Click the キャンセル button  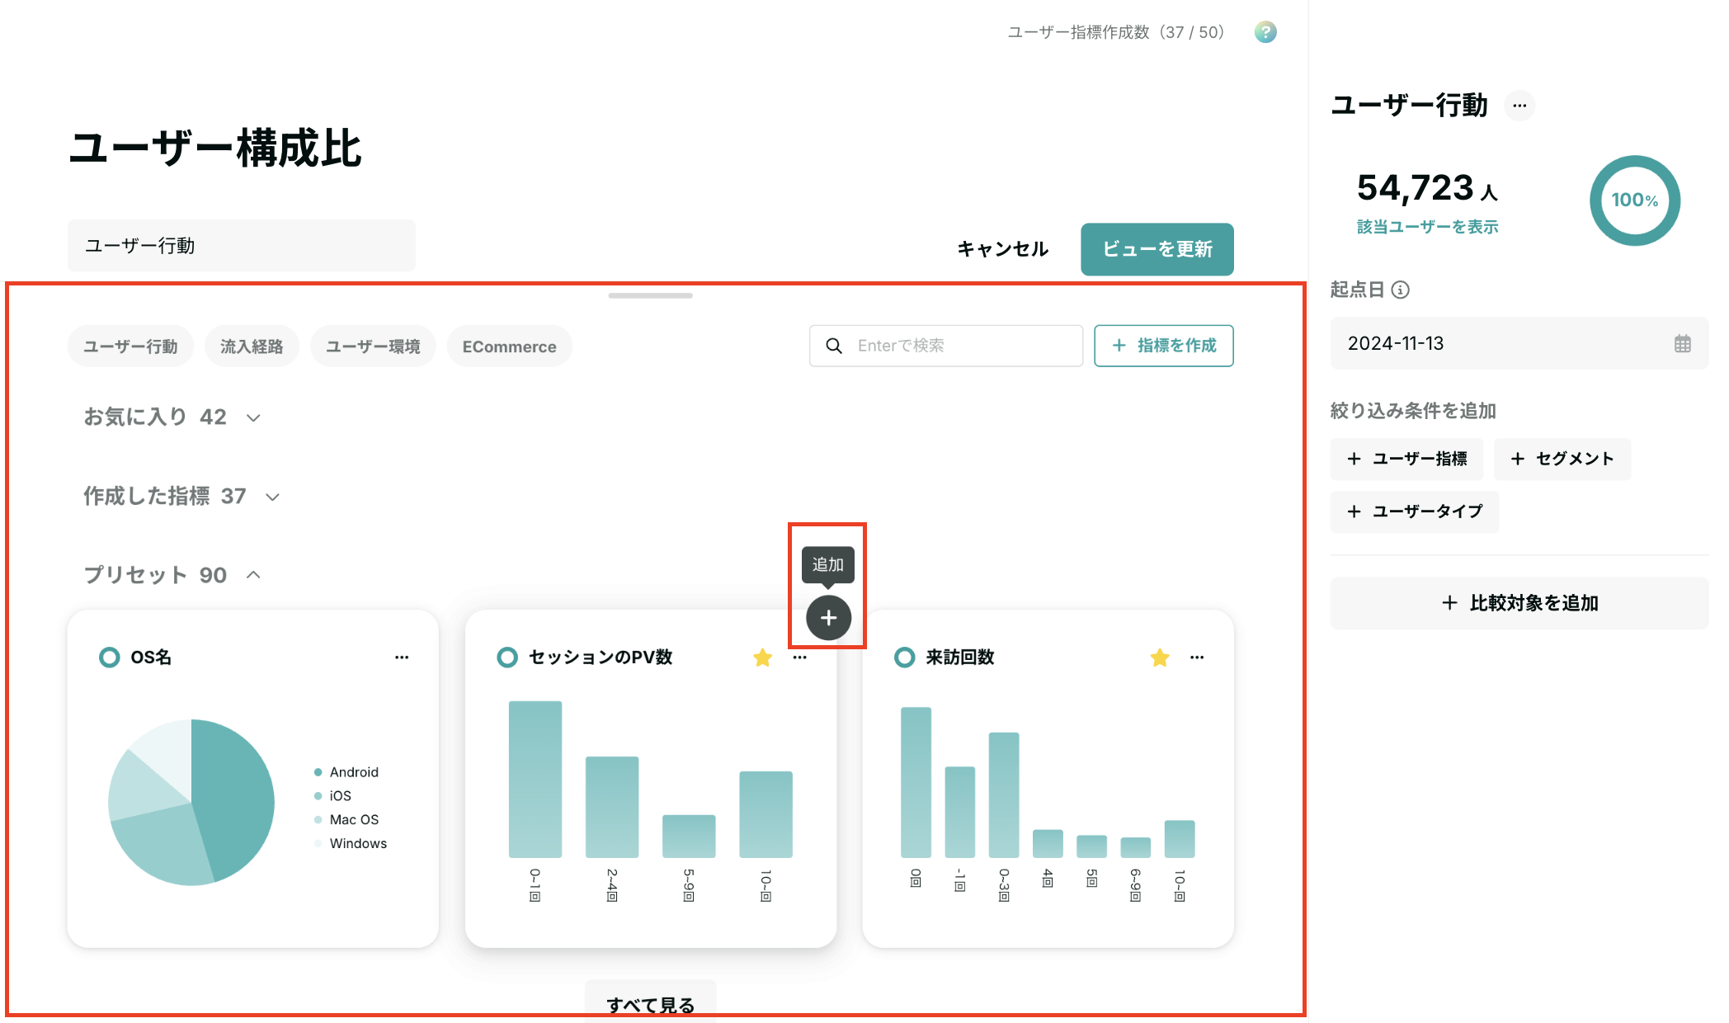click(1003, 249)
